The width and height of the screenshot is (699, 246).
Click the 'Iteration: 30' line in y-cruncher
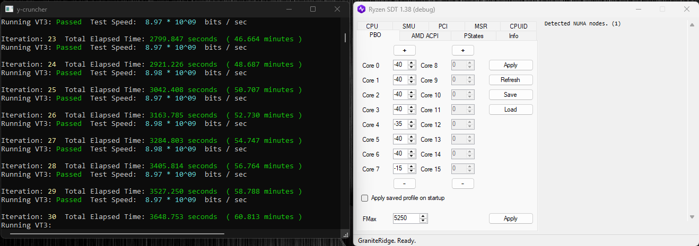[151, 216]
